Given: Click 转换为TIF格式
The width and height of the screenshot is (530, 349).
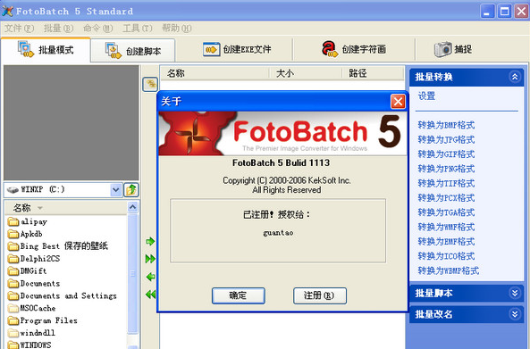Looking at the screenshot, I should click(446, 183).
